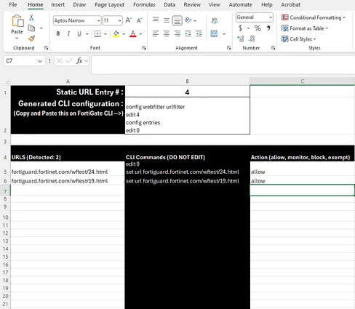Top align cell contents
Image resolution: width=355 pixels, height=309 pixels.
click(156, 20)
